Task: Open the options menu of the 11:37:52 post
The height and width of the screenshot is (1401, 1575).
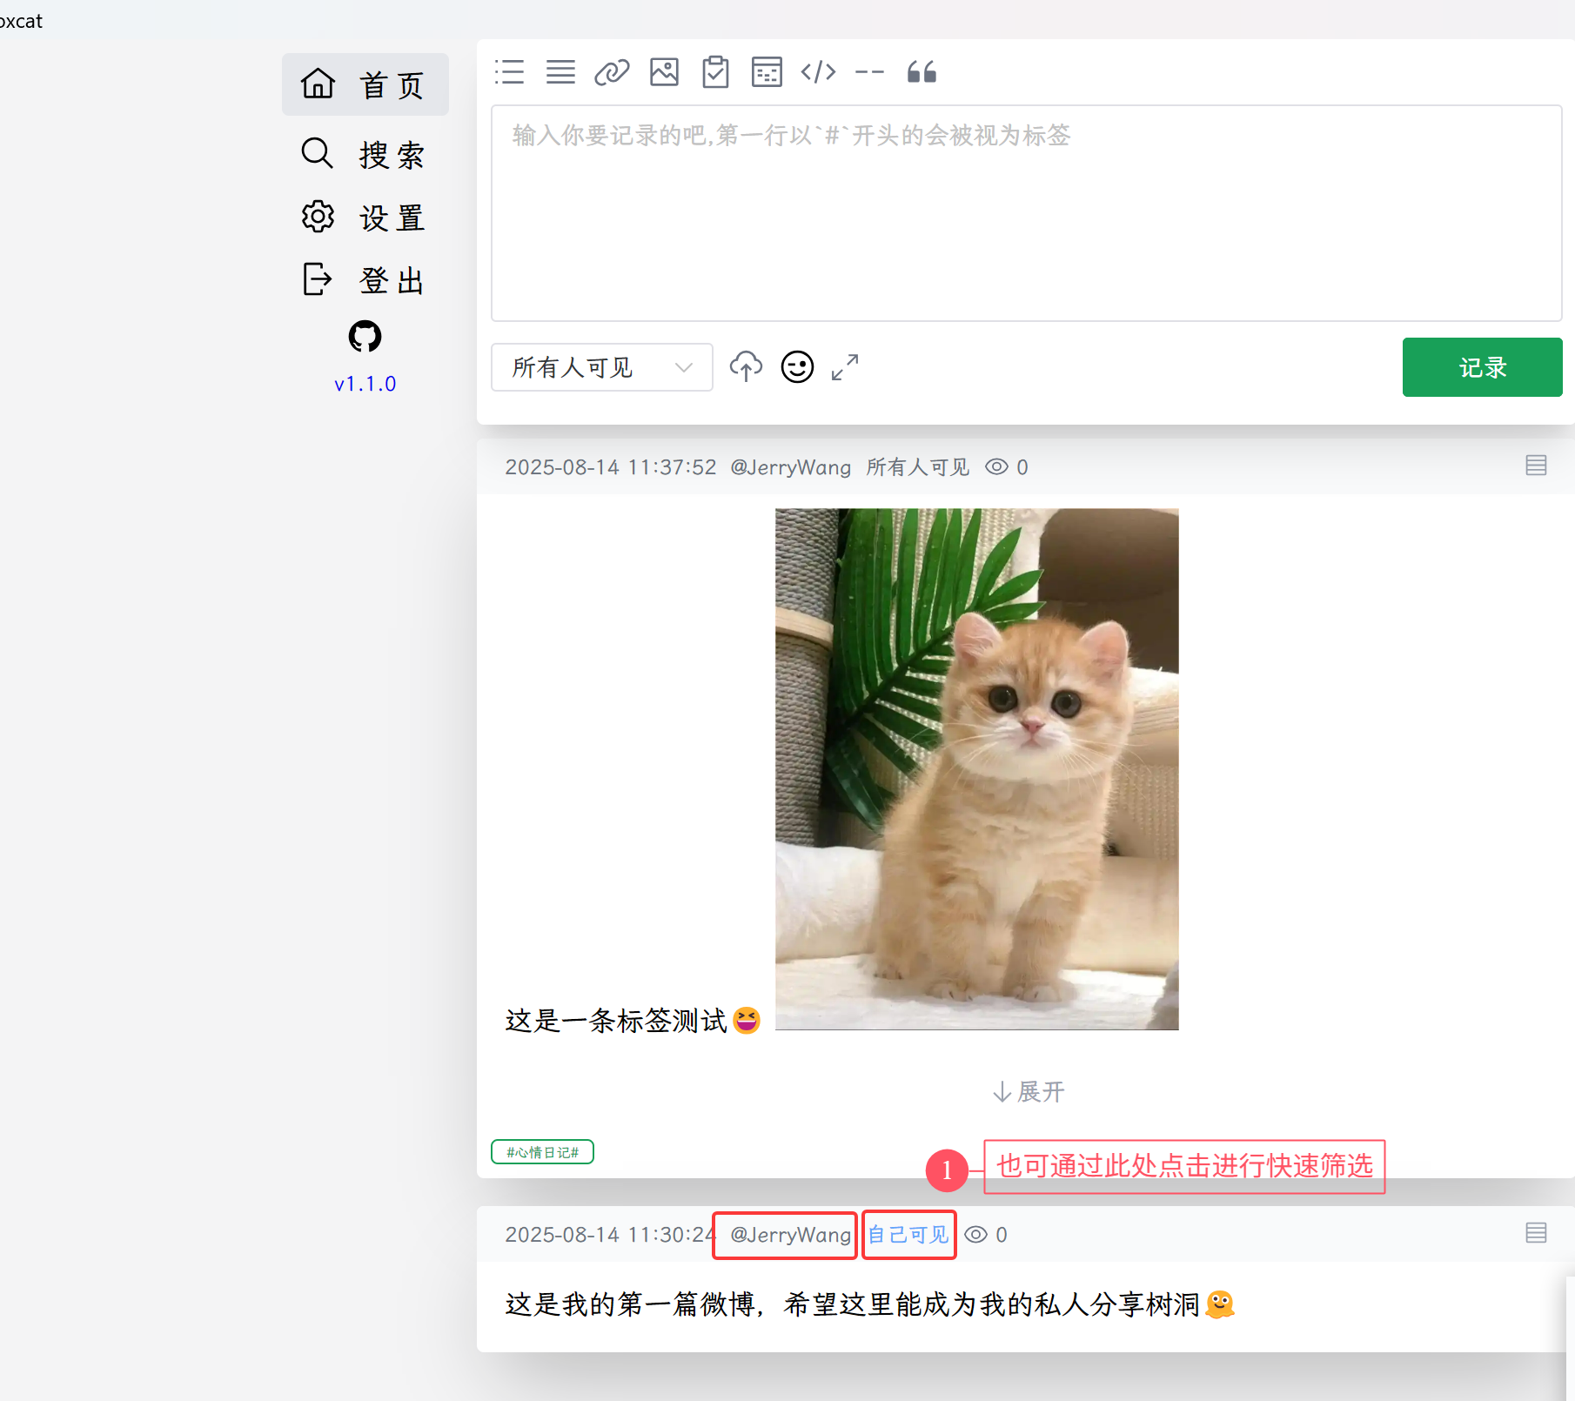Action: tap(1536, 466)
